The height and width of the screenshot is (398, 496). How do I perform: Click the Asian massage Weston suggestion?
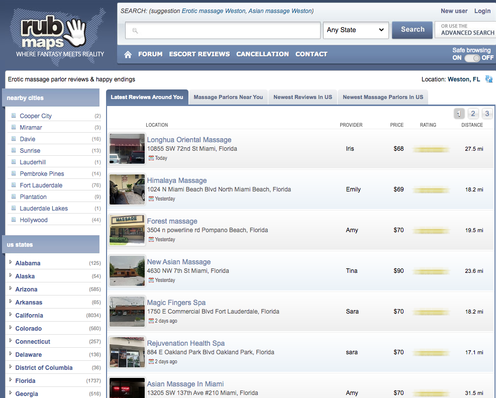click(280, 11)
